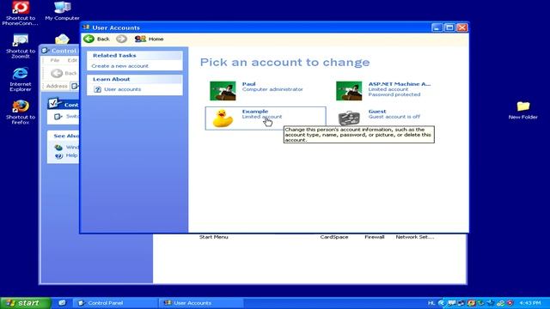Screen dimensions: 550x309
Task: Maximize the User Accounts window
Action: (x=449, y=27)
